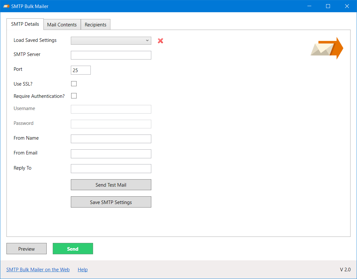
Task: Click into the Port field showing 25
Action: click(80, 70)
